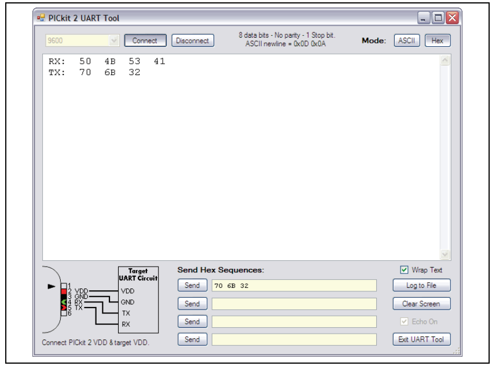Toggle the Echo On checkbox
Viewport: 492px width, 366px height.
[x=404, y=321]
